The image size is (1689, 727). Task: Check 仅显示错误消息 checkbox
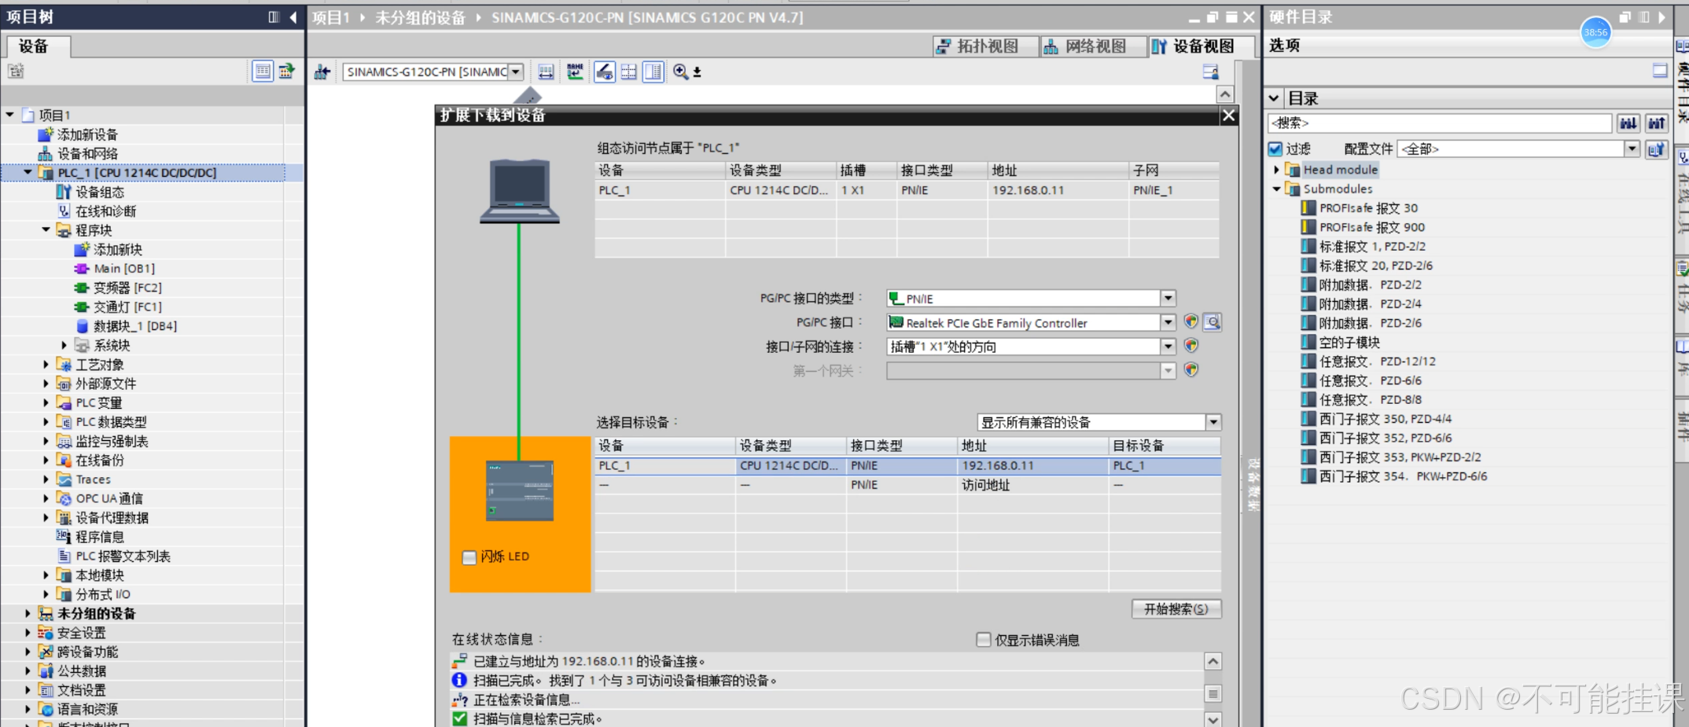(x=984, y=640)
